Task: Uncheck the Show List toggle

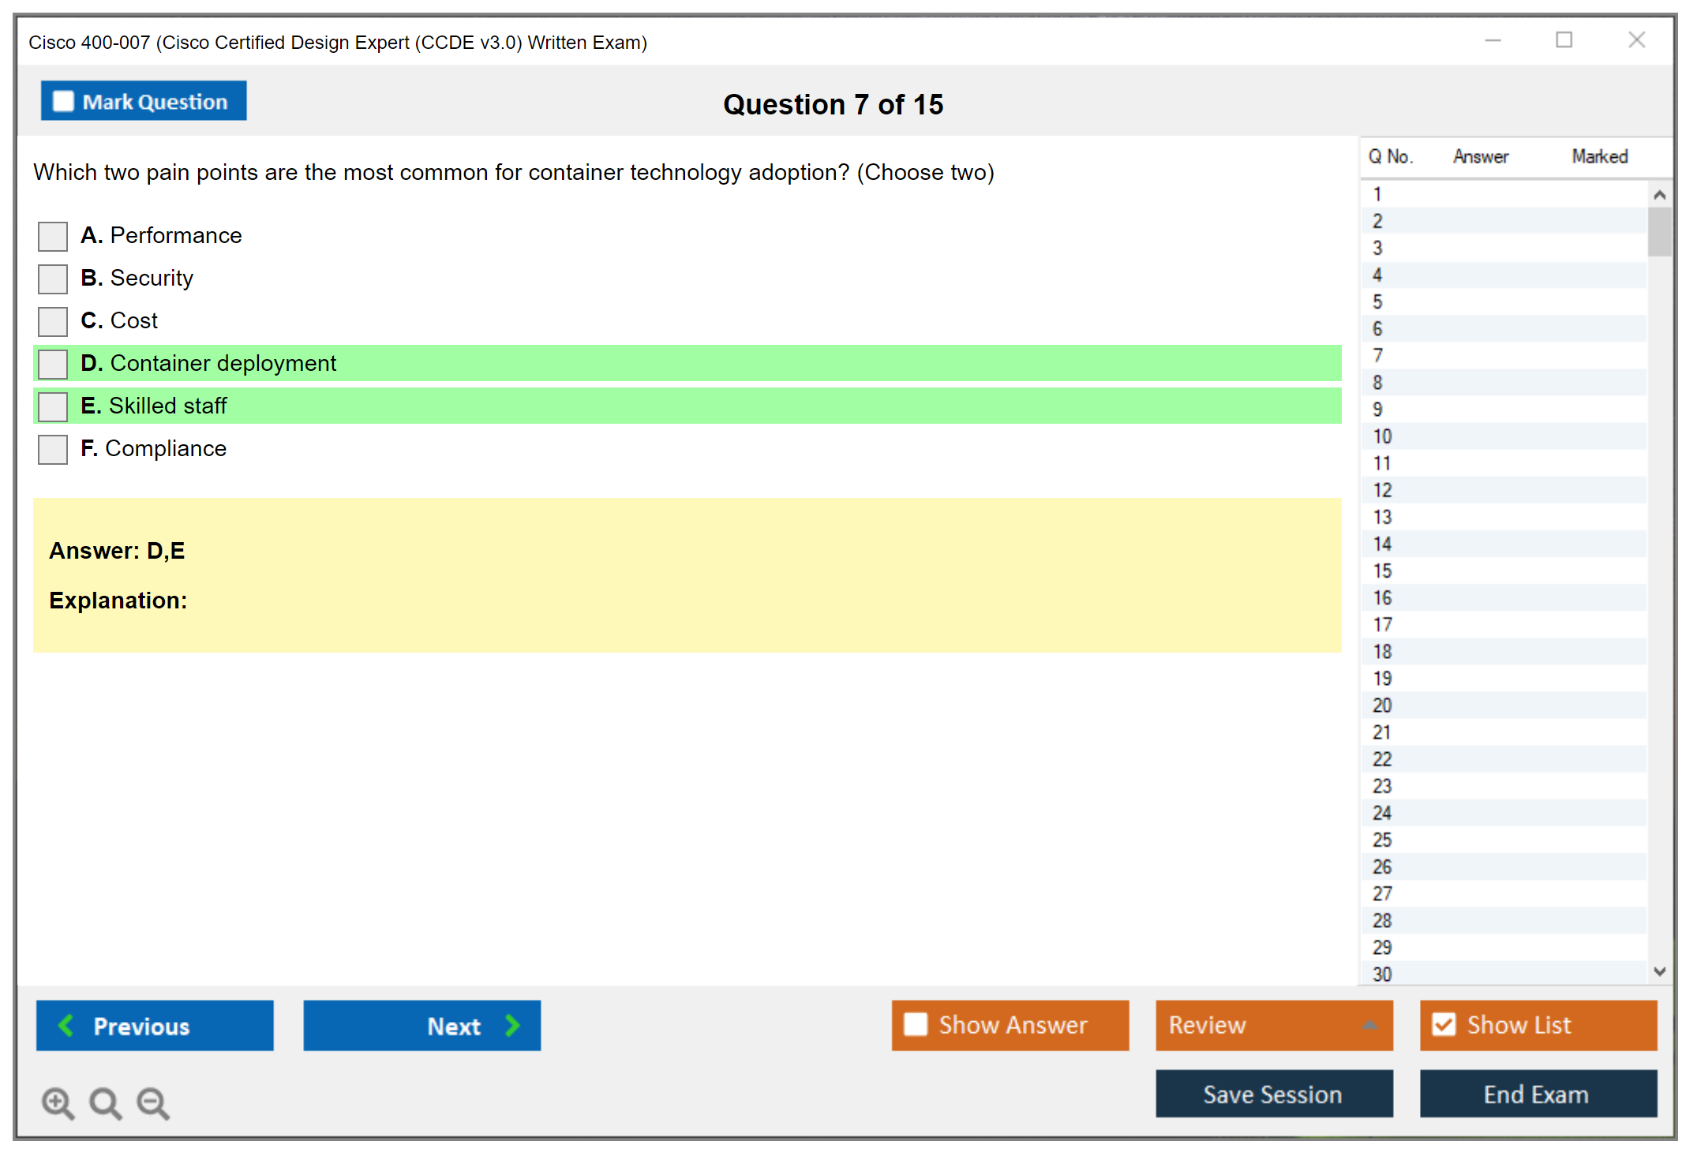Action: point(1444,1024)
